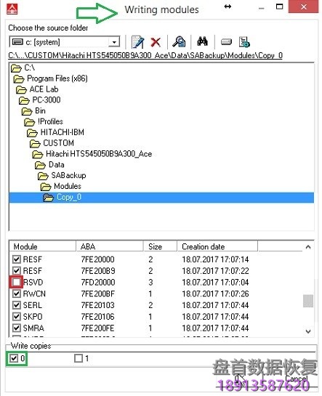322x396 pixels.
Task: Click ABA value 7FE20103
Action: (x=97, y=305)
